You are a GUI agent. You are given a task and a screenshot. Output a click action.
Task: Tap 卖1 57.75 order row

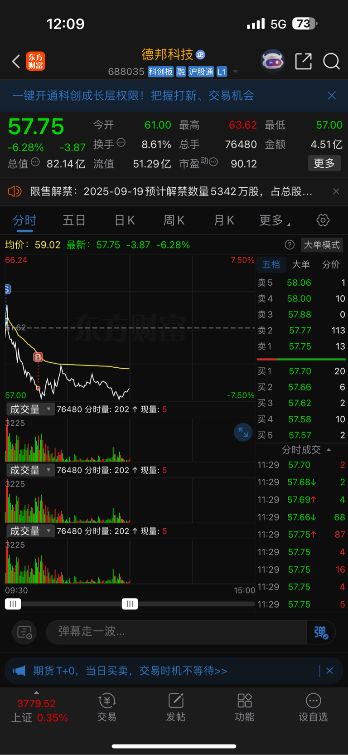coord(301,346)
